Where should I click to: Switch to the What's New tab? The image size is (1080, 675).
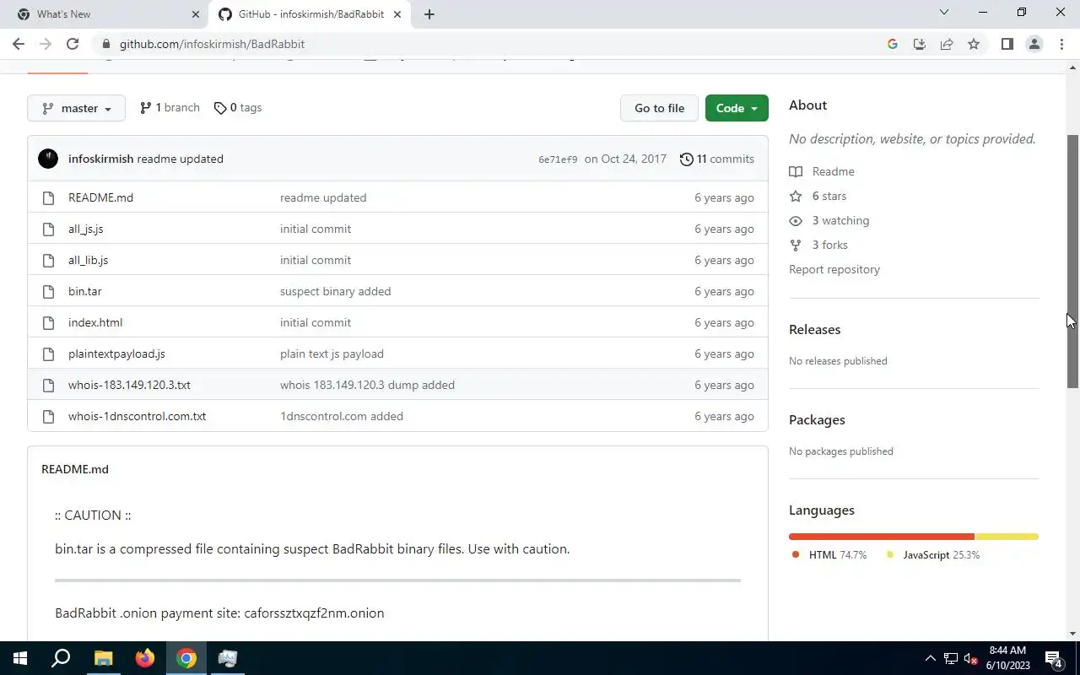[x=108, y=14]
